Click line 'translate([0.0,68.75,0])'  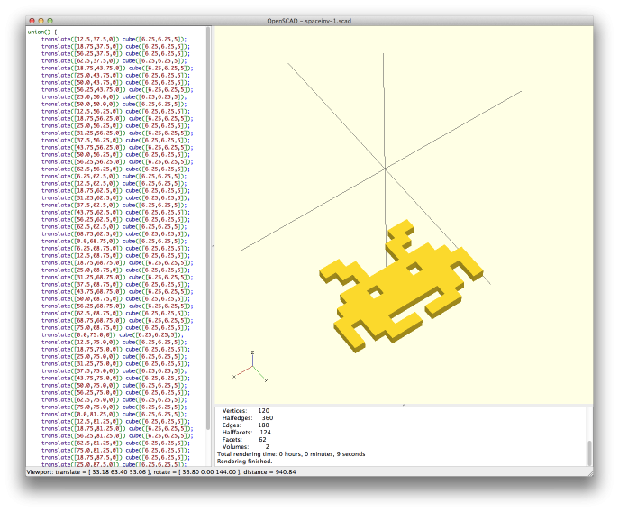[x=114, y=241]
